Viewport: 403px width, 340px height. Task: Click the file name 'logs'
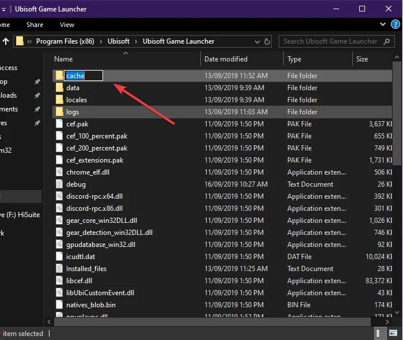(73, 112)
